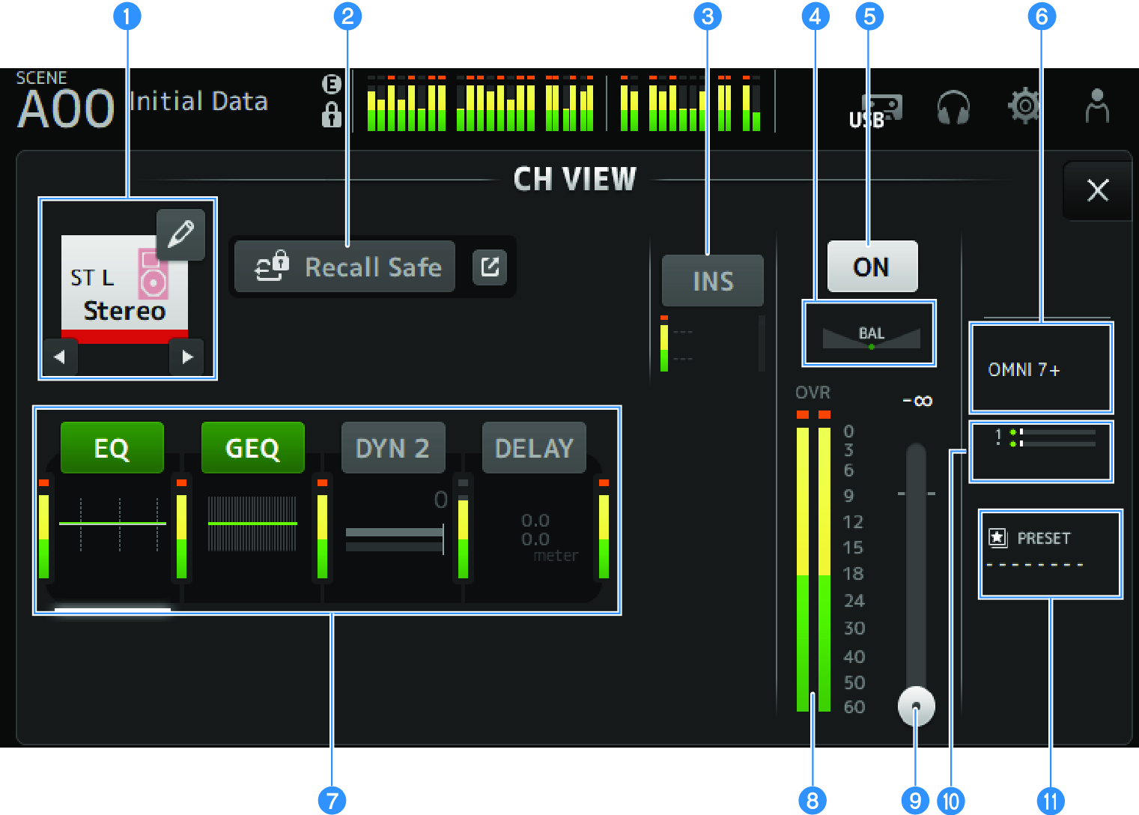This screenshot has width=1139, height=815.
Task: Click the pencil edit icon on channel name
Action: coord(180,234)
